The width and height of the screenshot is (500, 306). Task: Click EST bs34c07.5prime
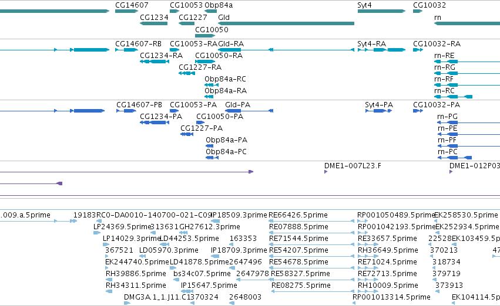[202, 274]
